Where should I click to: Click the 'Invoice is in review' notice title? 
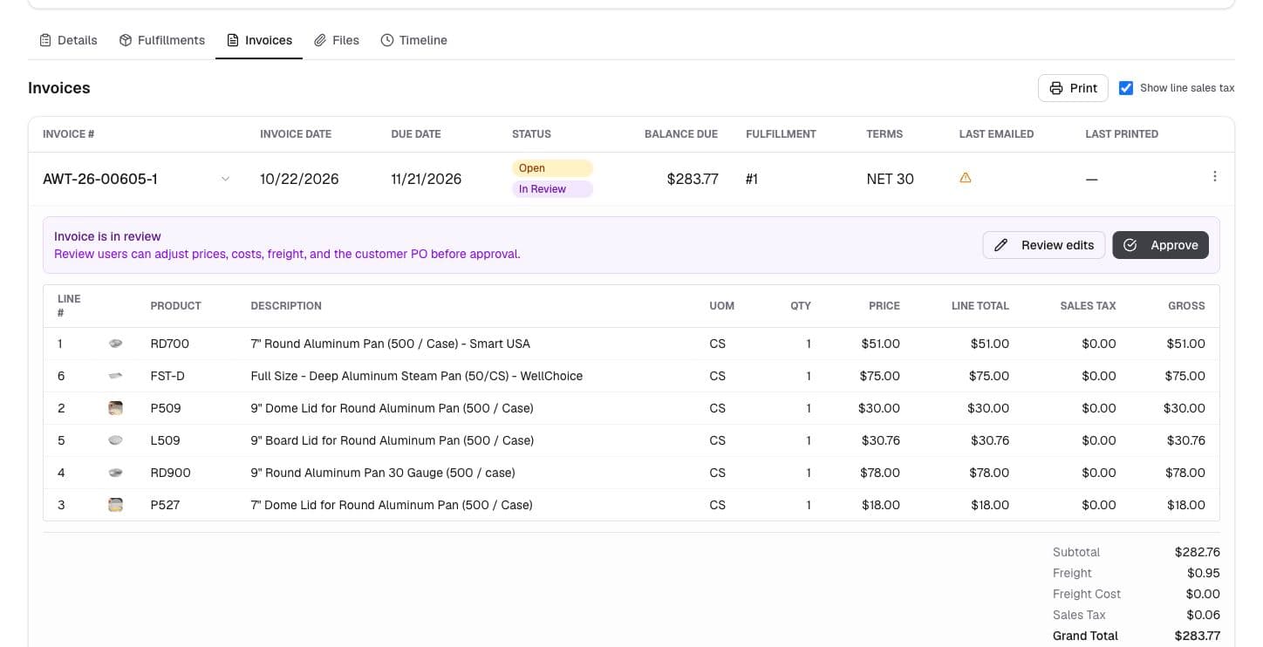pos(107,236)
